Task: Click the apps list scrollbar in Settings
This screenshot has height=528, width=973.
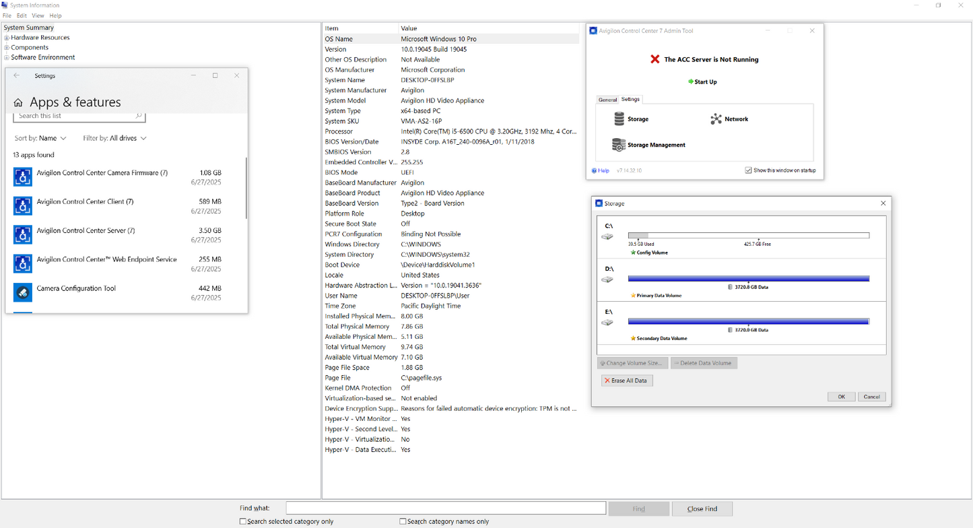Action: pyautogui.click(x=246, y=189)
